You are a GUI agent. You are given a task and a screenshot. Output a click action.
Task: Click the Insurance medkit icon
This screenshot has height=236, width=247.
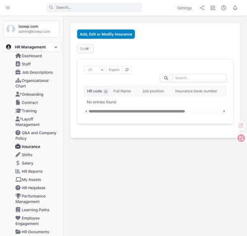(x=18, y=146)
